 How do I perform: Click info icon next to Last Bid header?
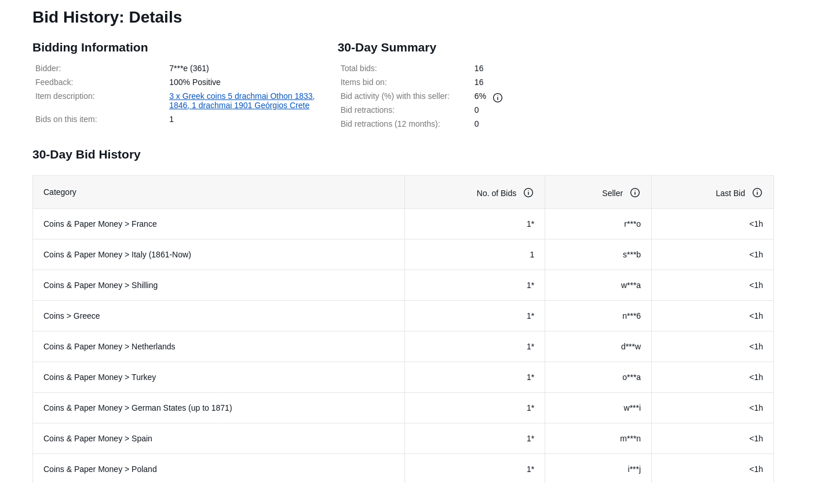point(757,193)
